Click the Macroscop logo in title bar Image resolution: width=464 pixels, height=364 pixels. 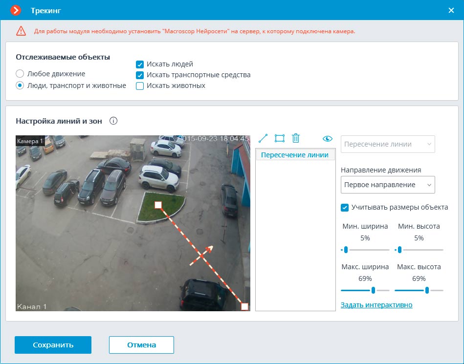click(x=16, y=10)
